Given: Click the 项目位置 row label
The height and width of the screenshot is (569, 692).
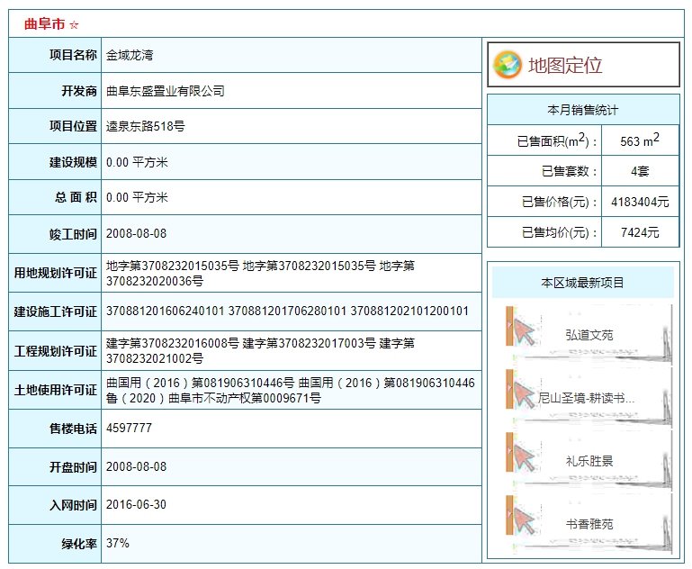Looking at the screenshot, I should pos(73,126).
